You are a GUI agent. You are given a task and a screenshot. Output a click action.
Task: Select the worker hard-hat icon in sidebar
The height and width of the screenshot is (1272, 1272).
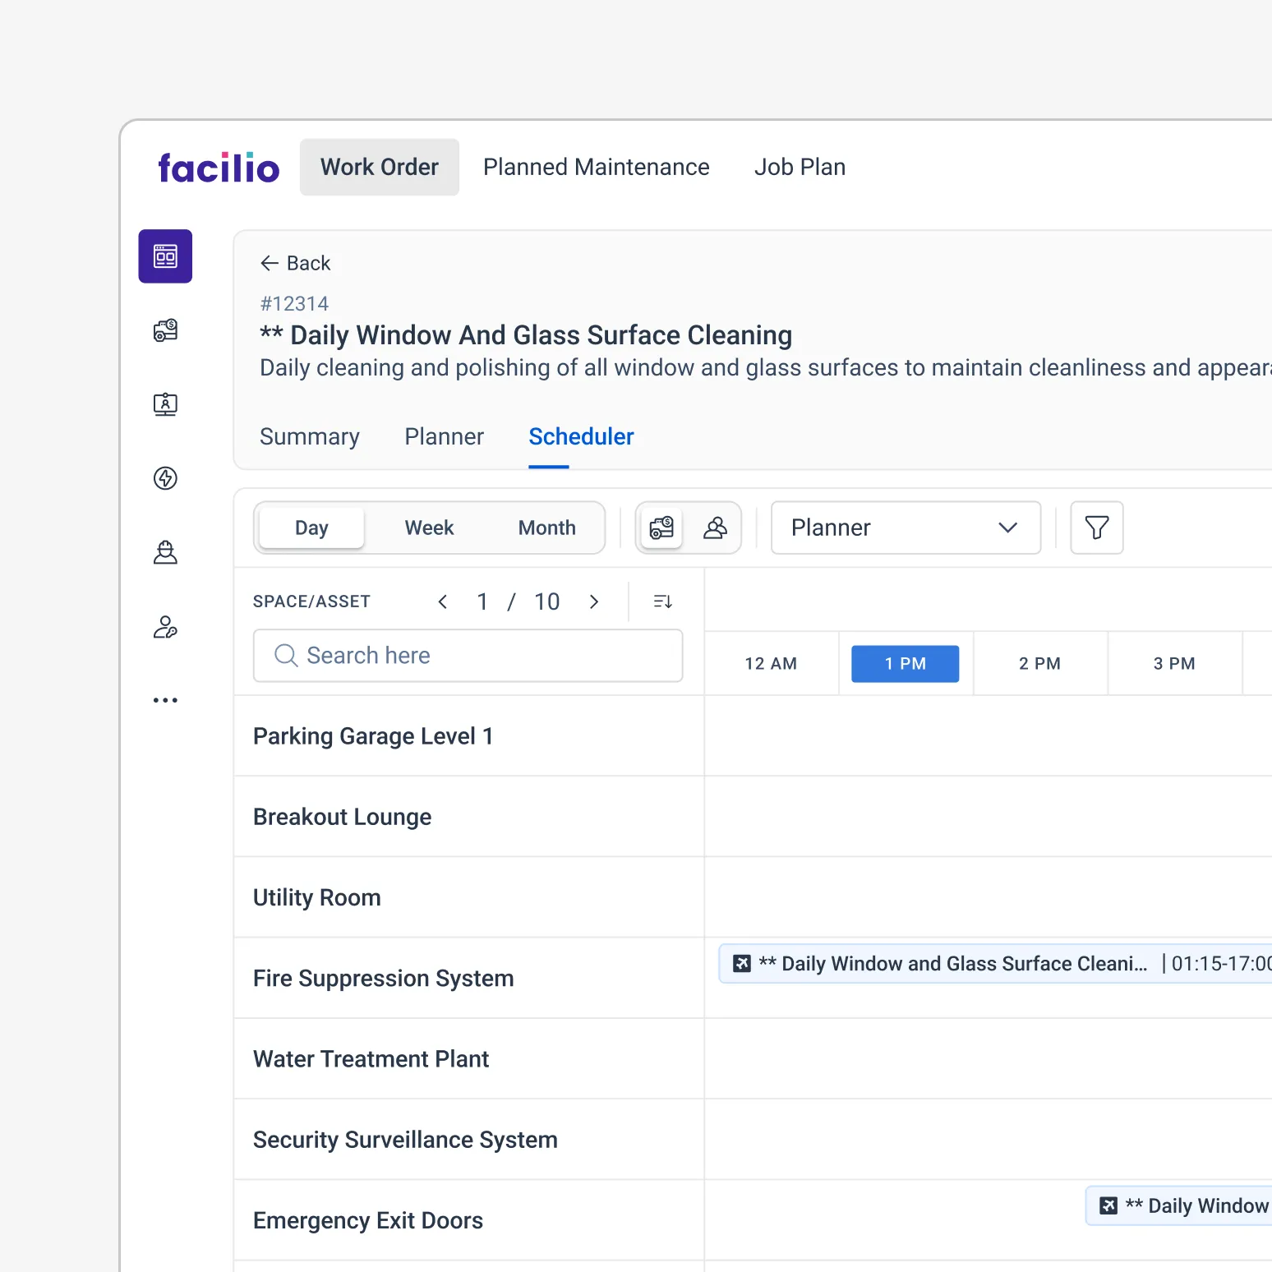click(x=165, y=552)
